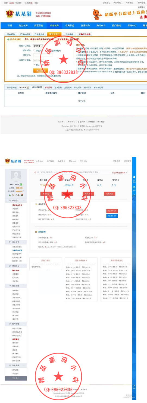The height and width of the screenshot is (403, 147).
Task: Switch to the 订购空包快递 tab
Action: click(x=85, y=34)
